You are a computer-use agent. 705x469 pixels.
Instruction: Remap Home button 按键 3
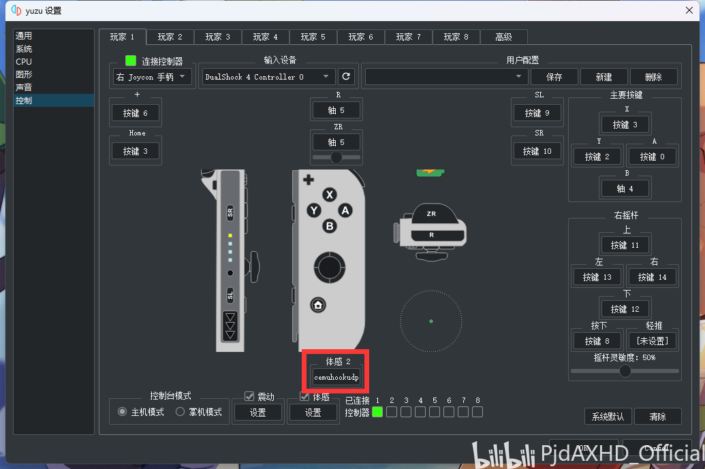[x=136, y=151]
